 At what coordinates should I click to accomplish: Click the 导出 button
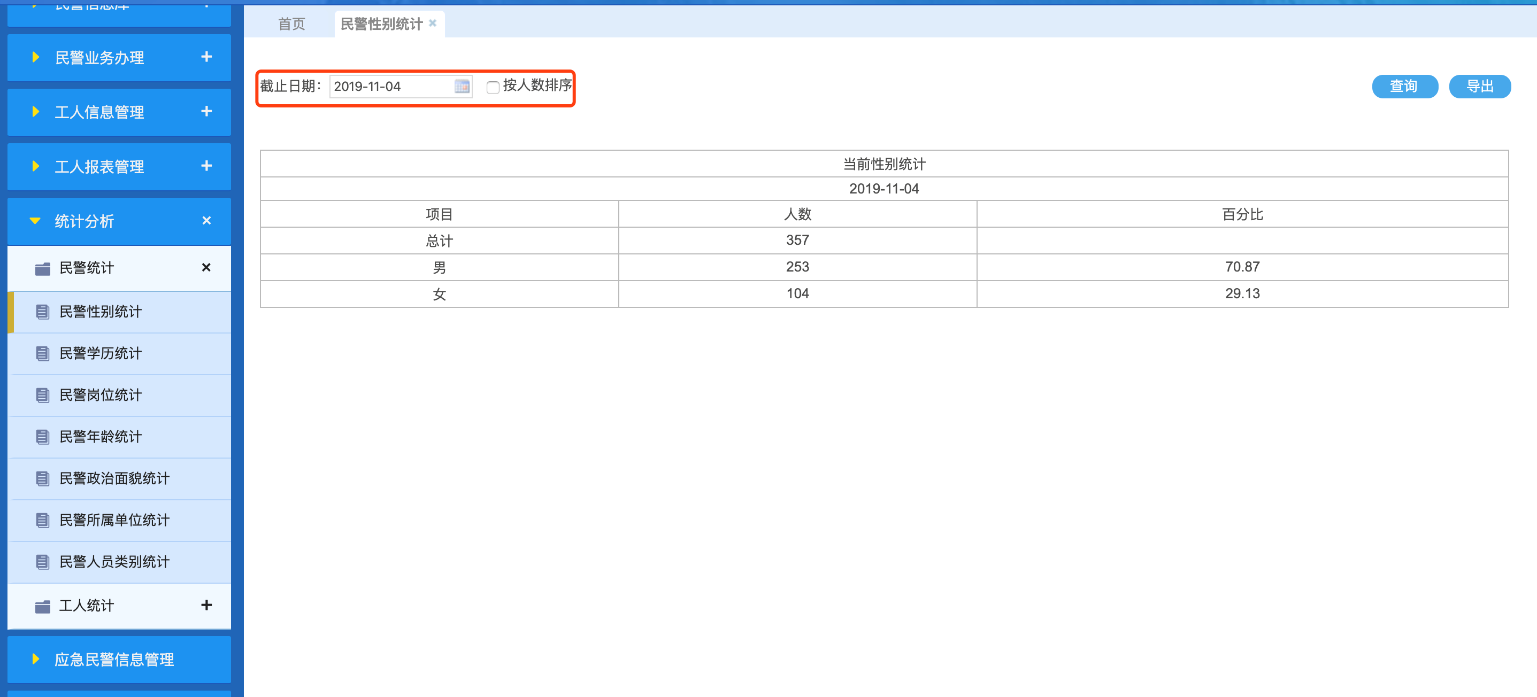(1480, 87)
